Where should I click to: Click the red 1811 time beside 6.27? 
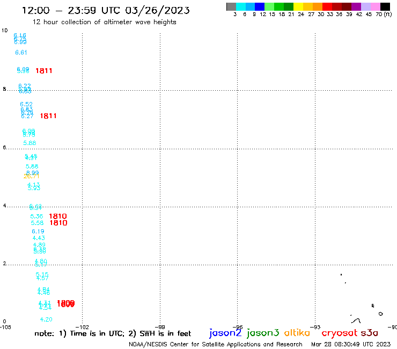click(48, 116)
